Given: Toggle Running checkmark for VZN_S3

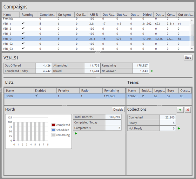Looking at the screenshot, I should (x=23, y=48).
